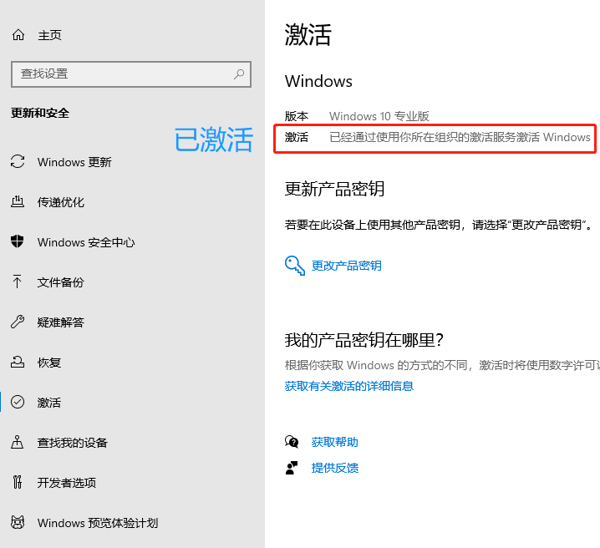600x548 pixels.
Task: Open 恢复 recovery page
Action: coord(49,363)
